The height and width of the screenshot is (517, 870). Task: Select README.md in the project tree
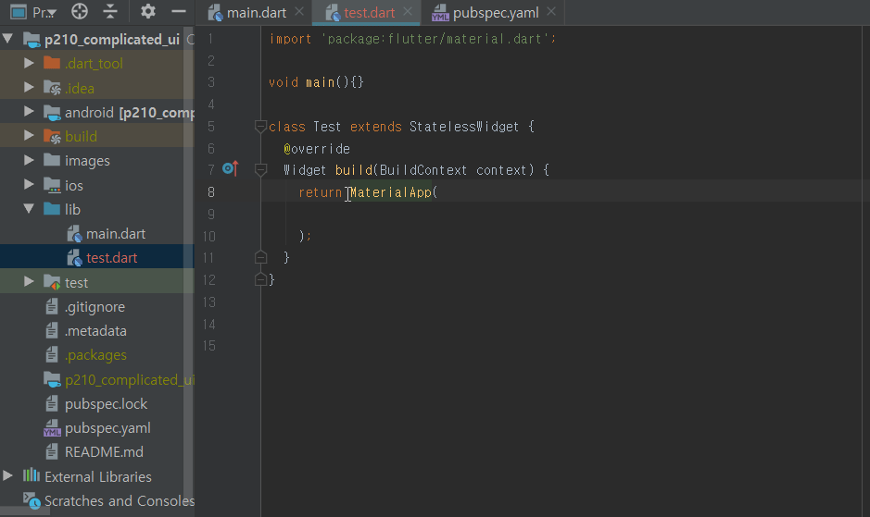104,452
